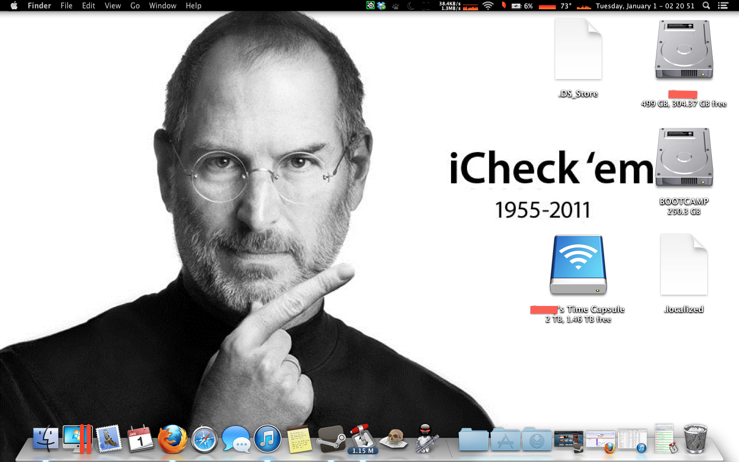The width and height of the screenshot is (739, 462).
Task: Restore the minimized iTunes window in Dock
Action: [632, 441]
